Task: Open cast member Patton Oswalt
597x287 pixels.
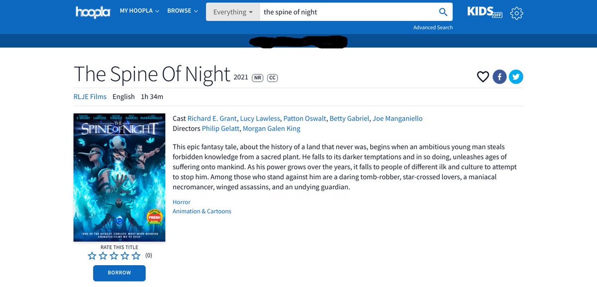Action: coord(305,118)
